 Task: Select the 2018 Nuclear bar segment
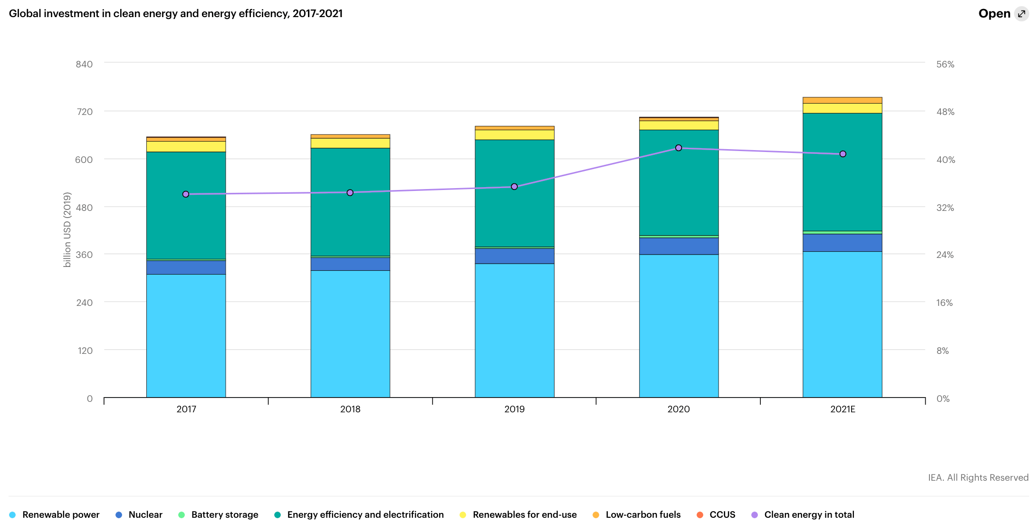pyautogui.click(x=350, y=264)
